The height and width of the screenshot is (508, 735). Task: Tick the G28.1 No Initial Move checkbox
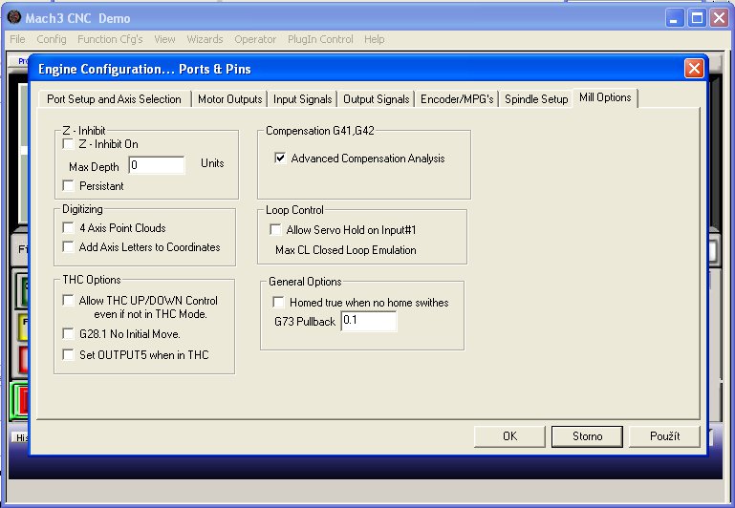click(68, 334)
